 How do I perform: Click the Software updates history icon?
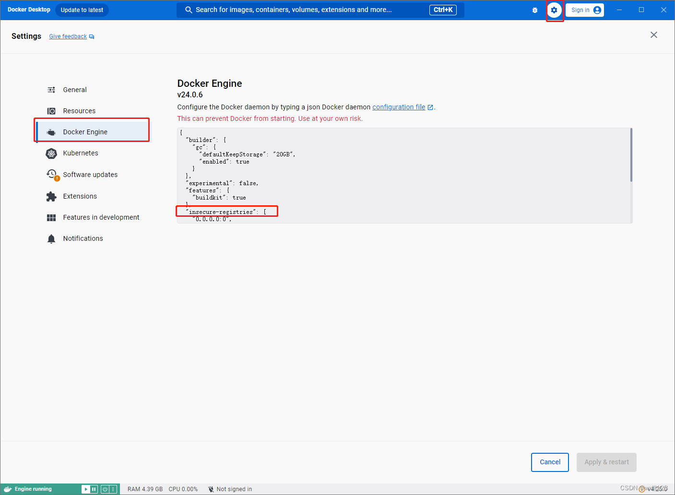[x=52, y=174]
